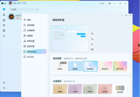
Task: Apply the 典雅金 gold theme
Action: click(x=60, y=89)
